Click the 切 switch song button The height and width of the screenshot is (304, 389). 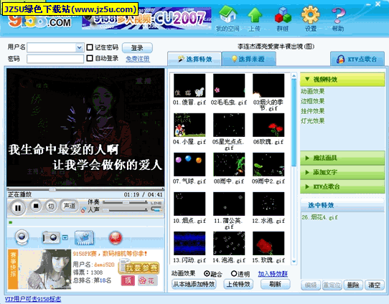[51, 206]
